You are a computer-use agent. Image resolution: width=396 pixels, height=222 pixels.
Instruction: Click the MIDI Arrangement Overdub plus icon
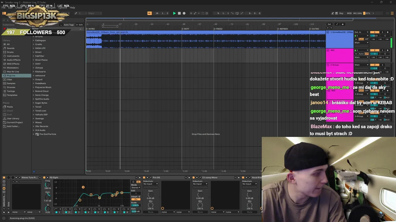[191, 13]
